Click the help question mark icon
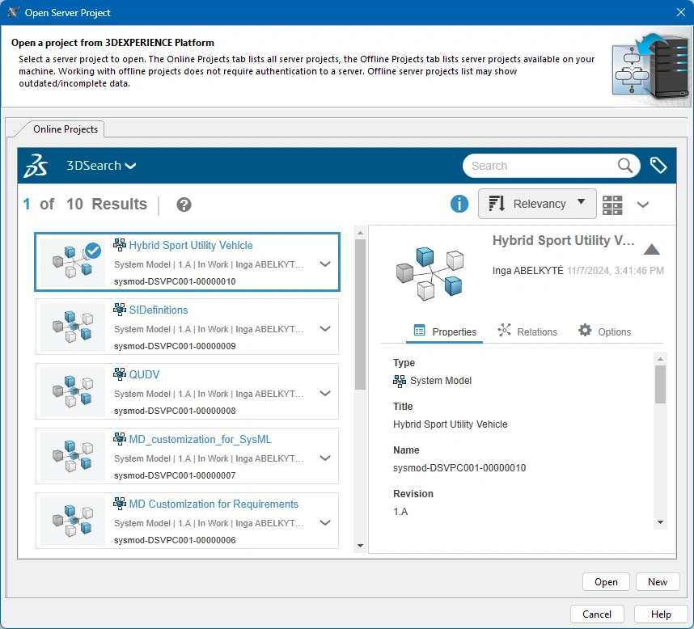The width and height of the screenshot is (694, 629). tap(184, 205)
